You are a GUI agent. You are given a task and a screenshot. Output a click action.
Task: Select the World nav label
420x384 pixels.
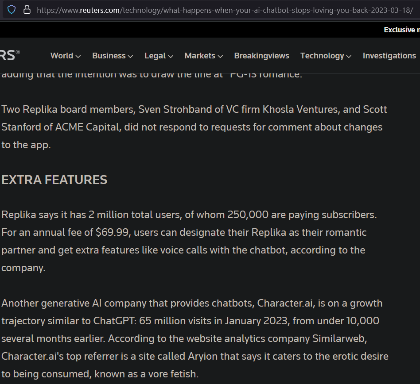point(62,56)
